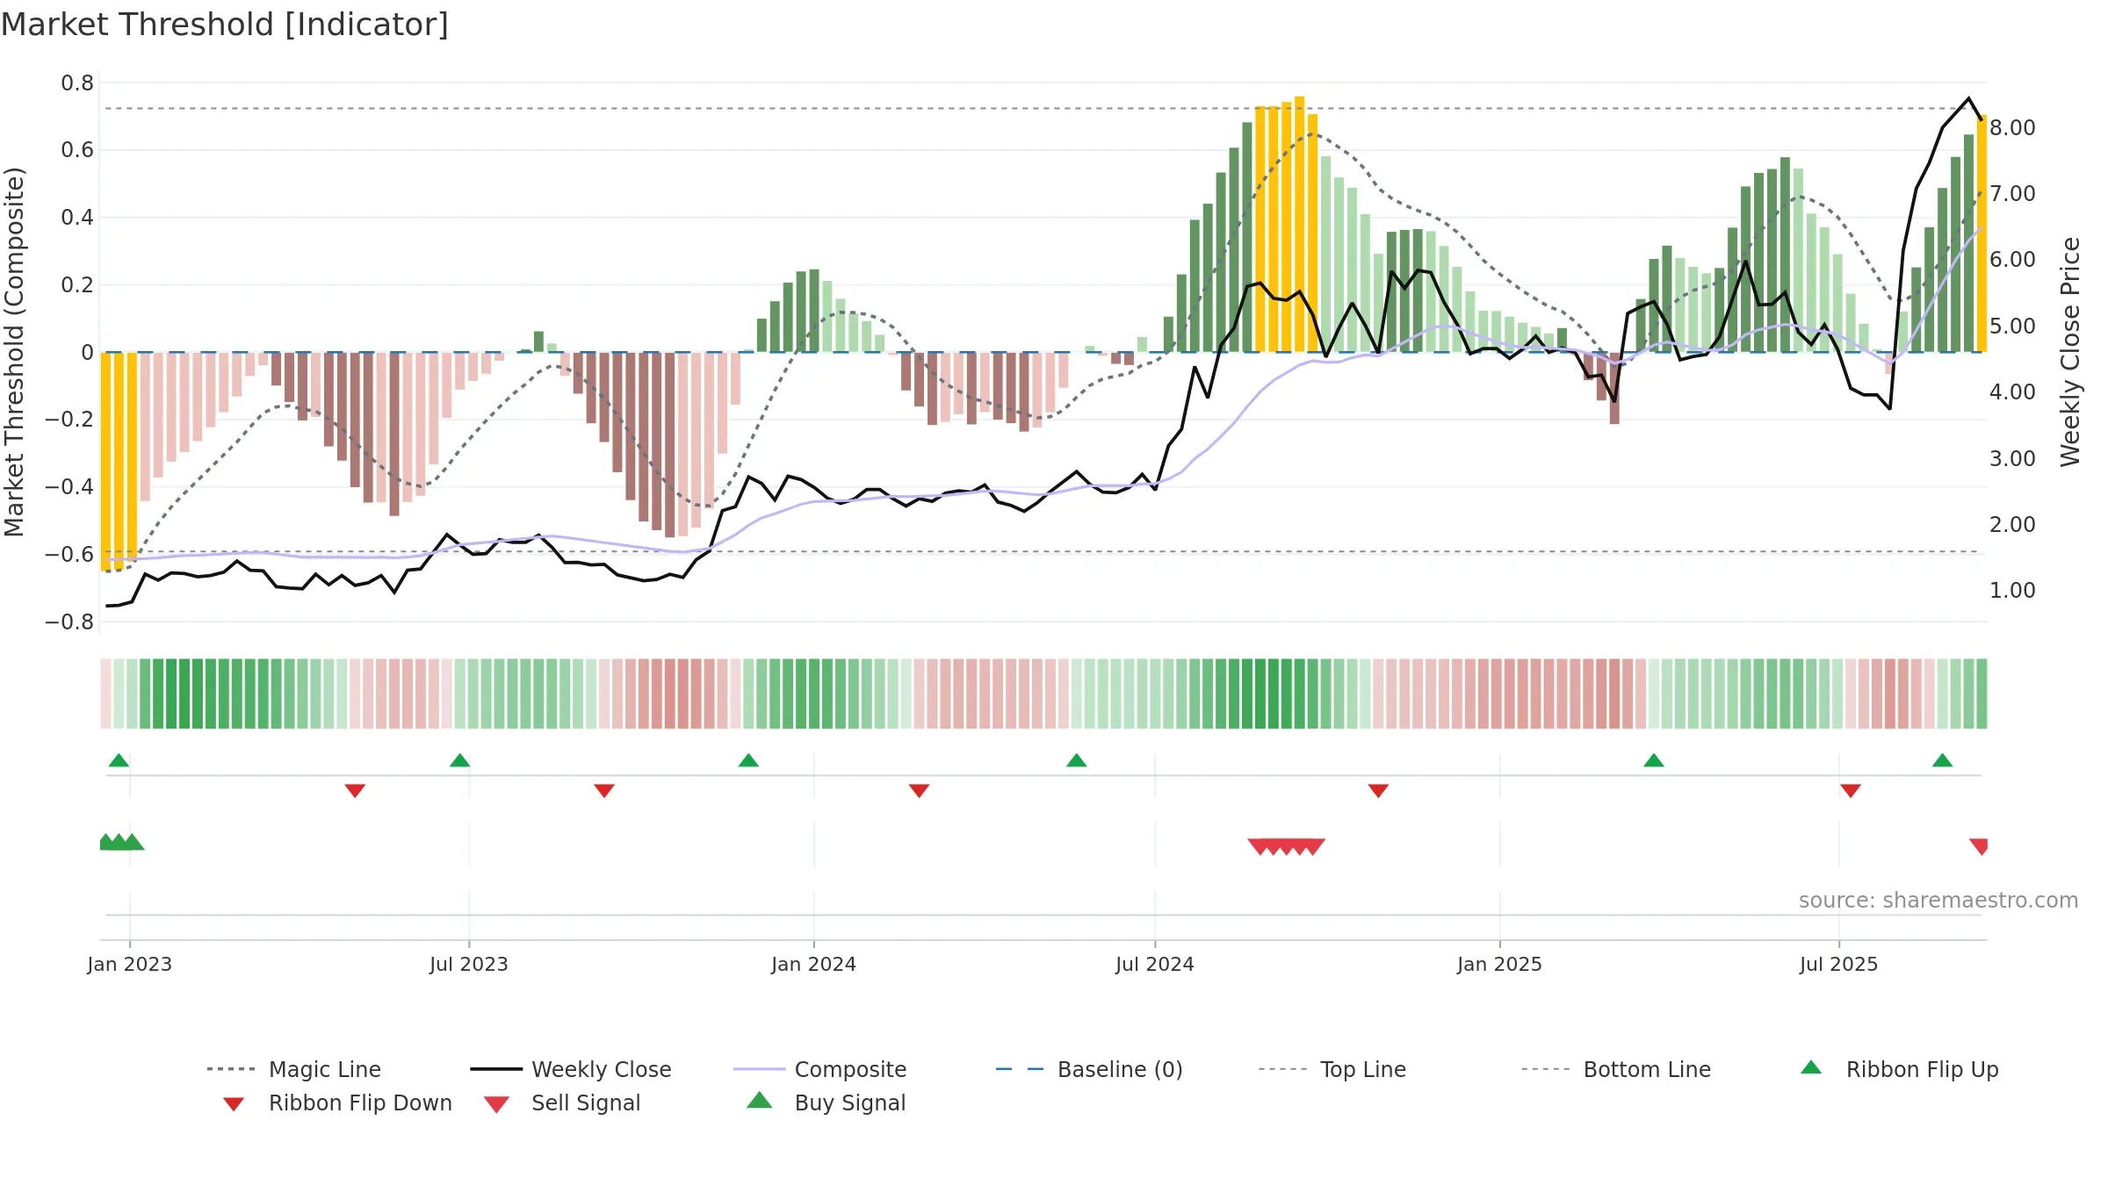Click the 8.00 price axis tick

click(2012, 128)
